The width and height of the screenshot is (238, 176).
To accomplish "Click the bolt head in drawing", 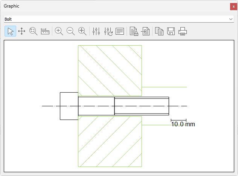I will (x=69, y=106).
